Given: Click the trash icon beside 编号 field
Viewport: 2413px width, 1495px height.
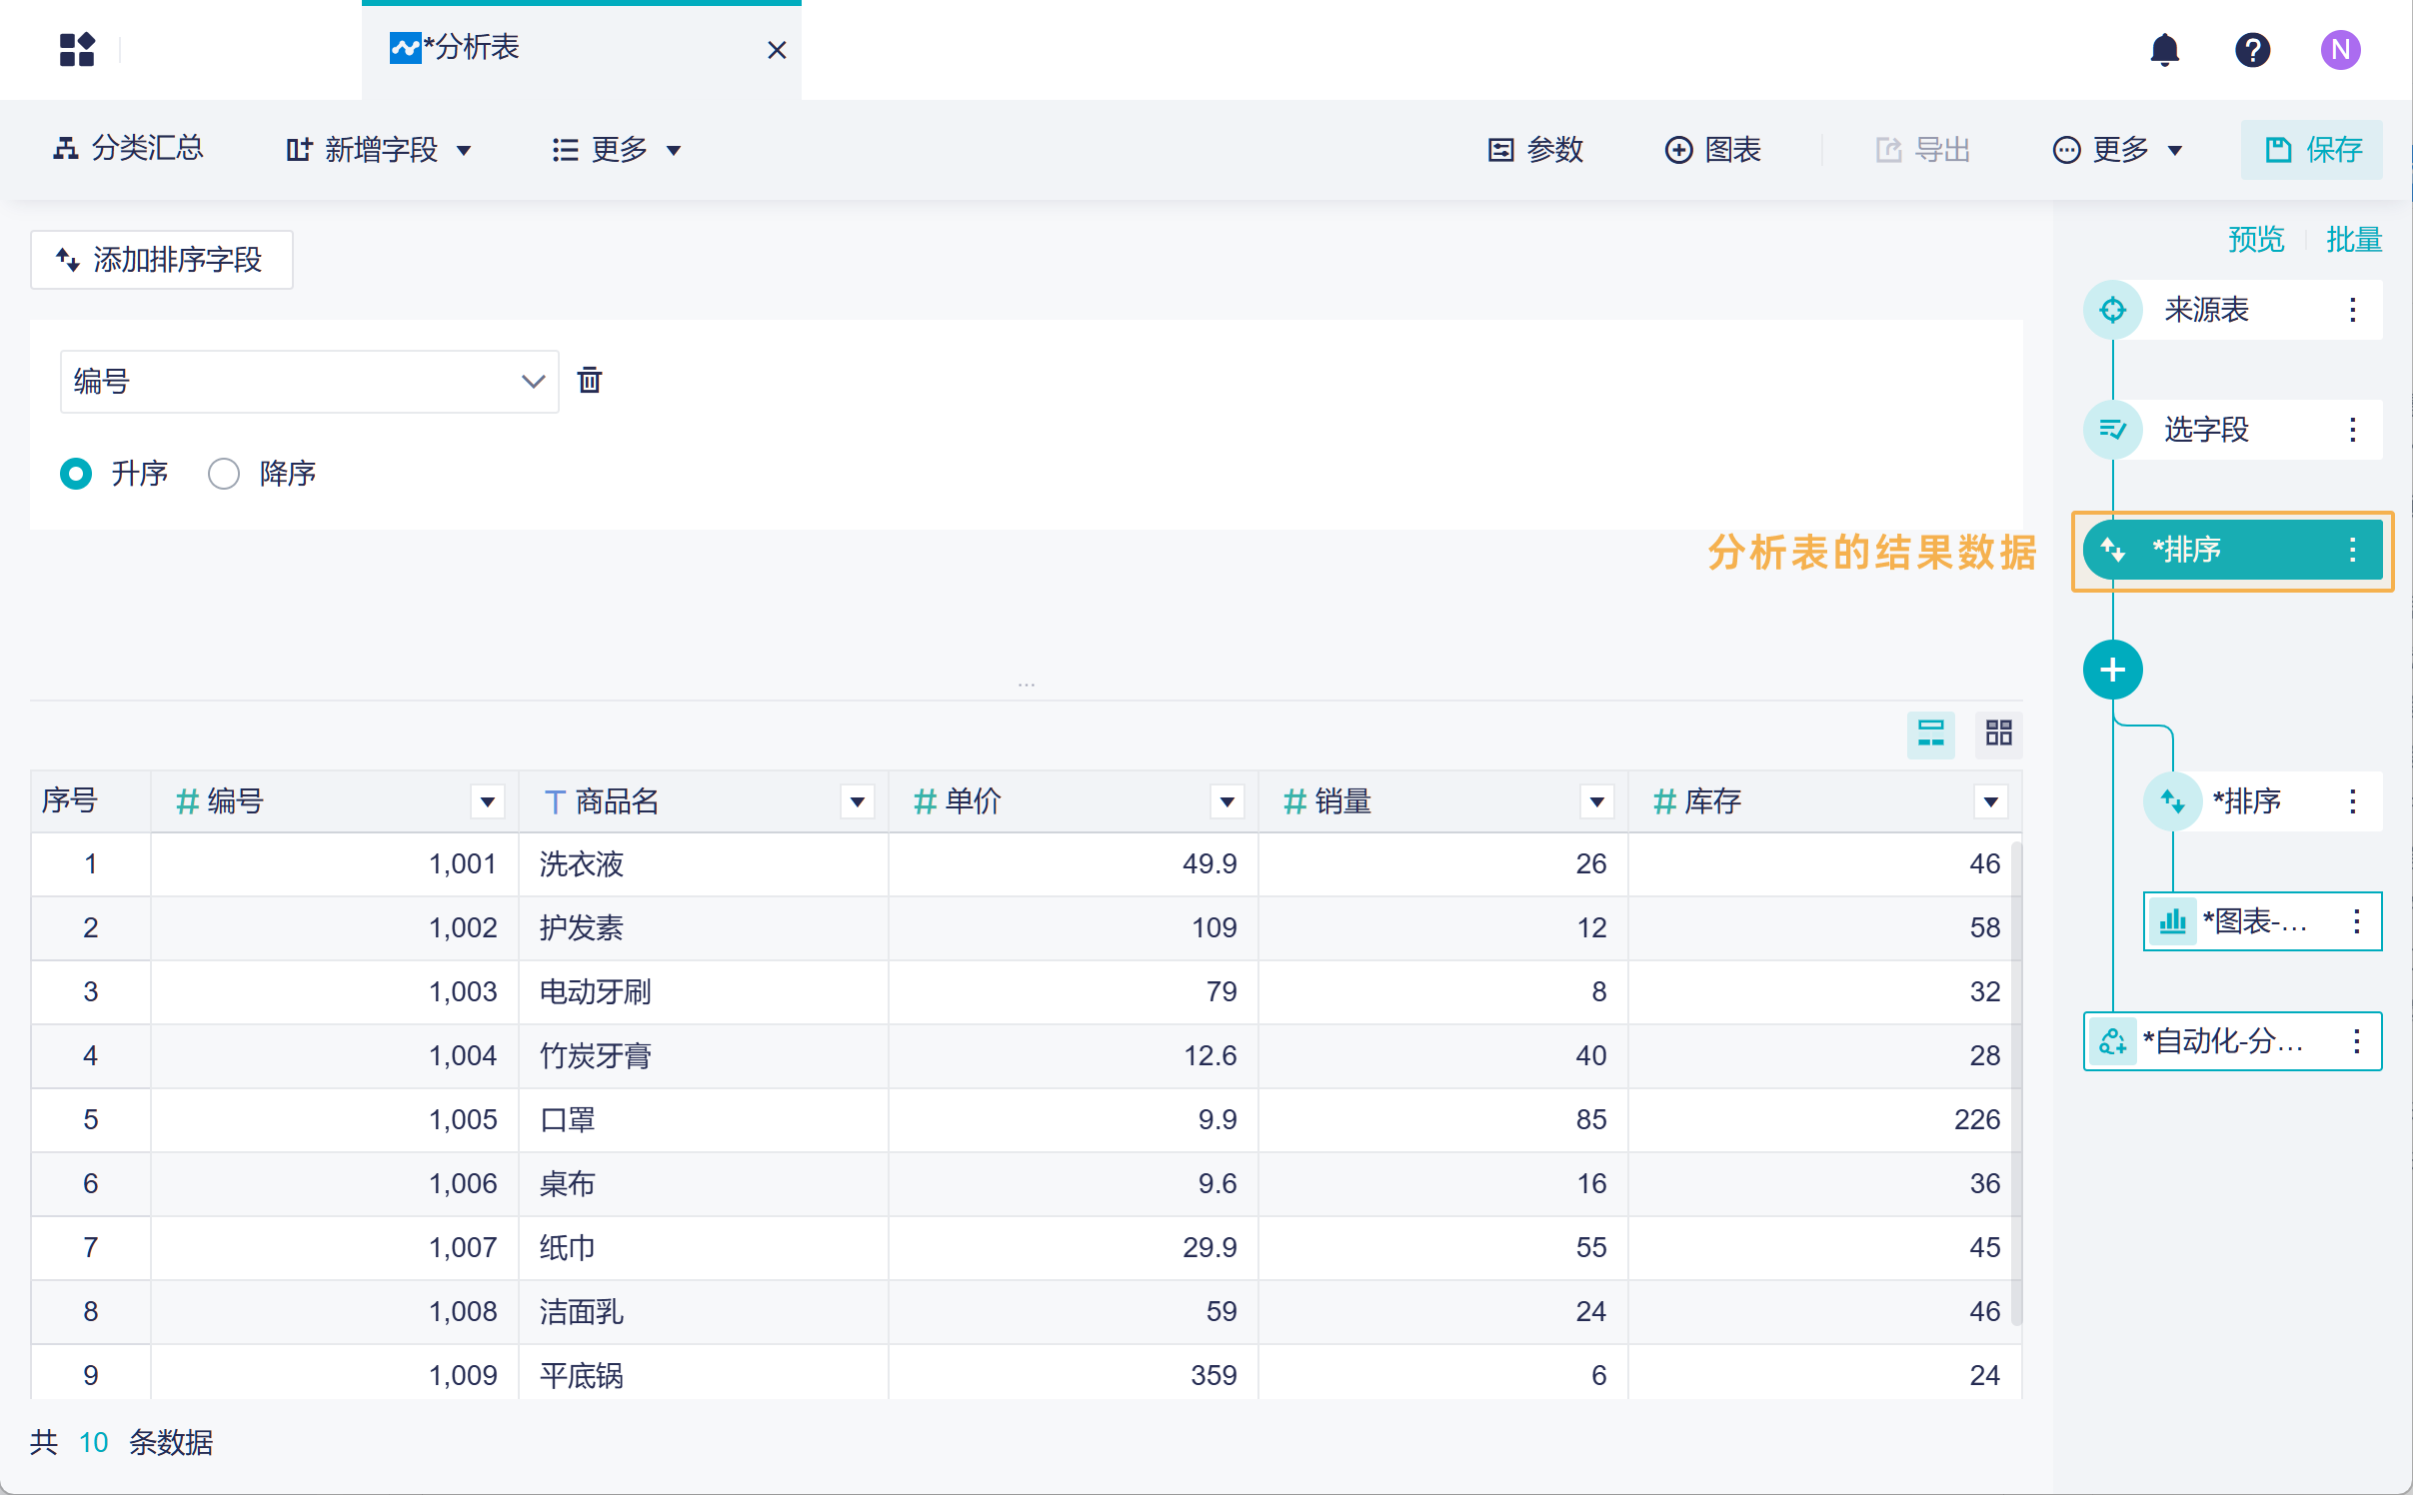Looking at the screenshot, I should 590,381.
